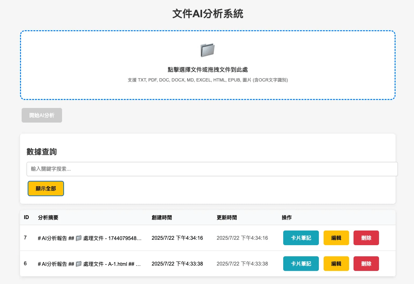Click the '點擊選擇文件或拖拽文件到此處' upload text

click(207, 70)
